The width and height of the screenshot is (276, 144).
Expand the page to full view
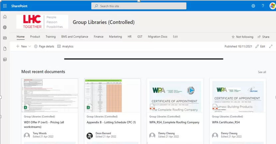pyautogui.click(x=271, y=47)
